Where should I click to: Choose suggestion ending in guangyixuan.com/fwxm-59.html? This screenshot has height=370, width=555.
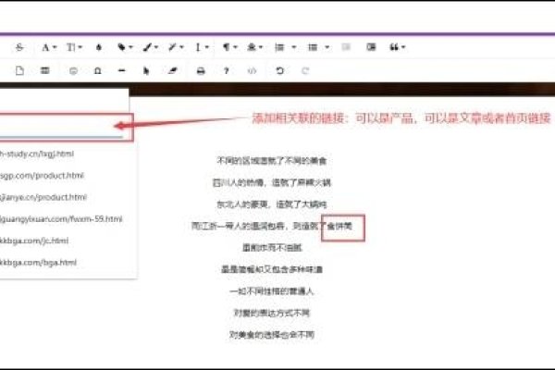61,219
